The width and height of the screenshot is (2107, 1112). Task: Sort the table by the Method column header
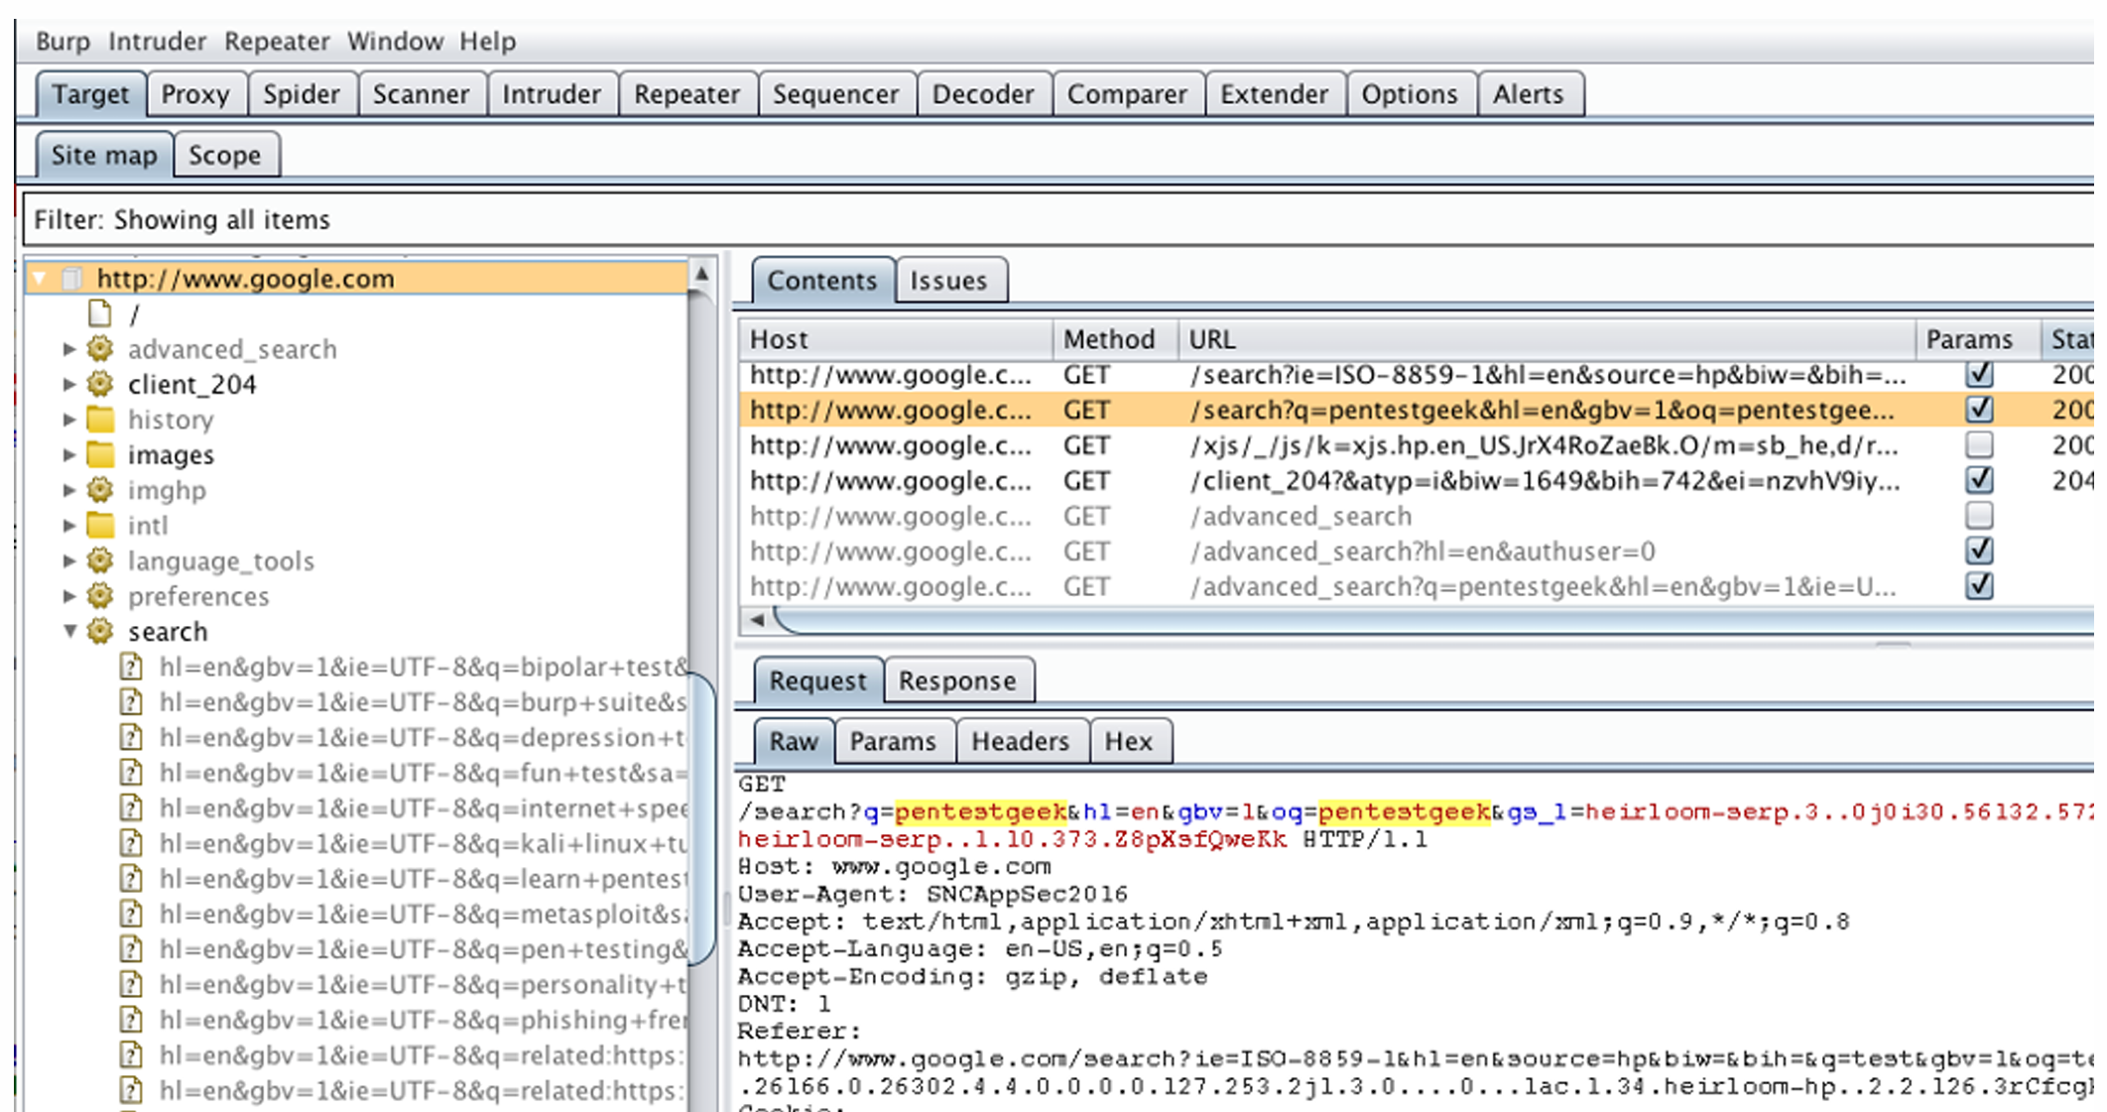[1115, 339]
